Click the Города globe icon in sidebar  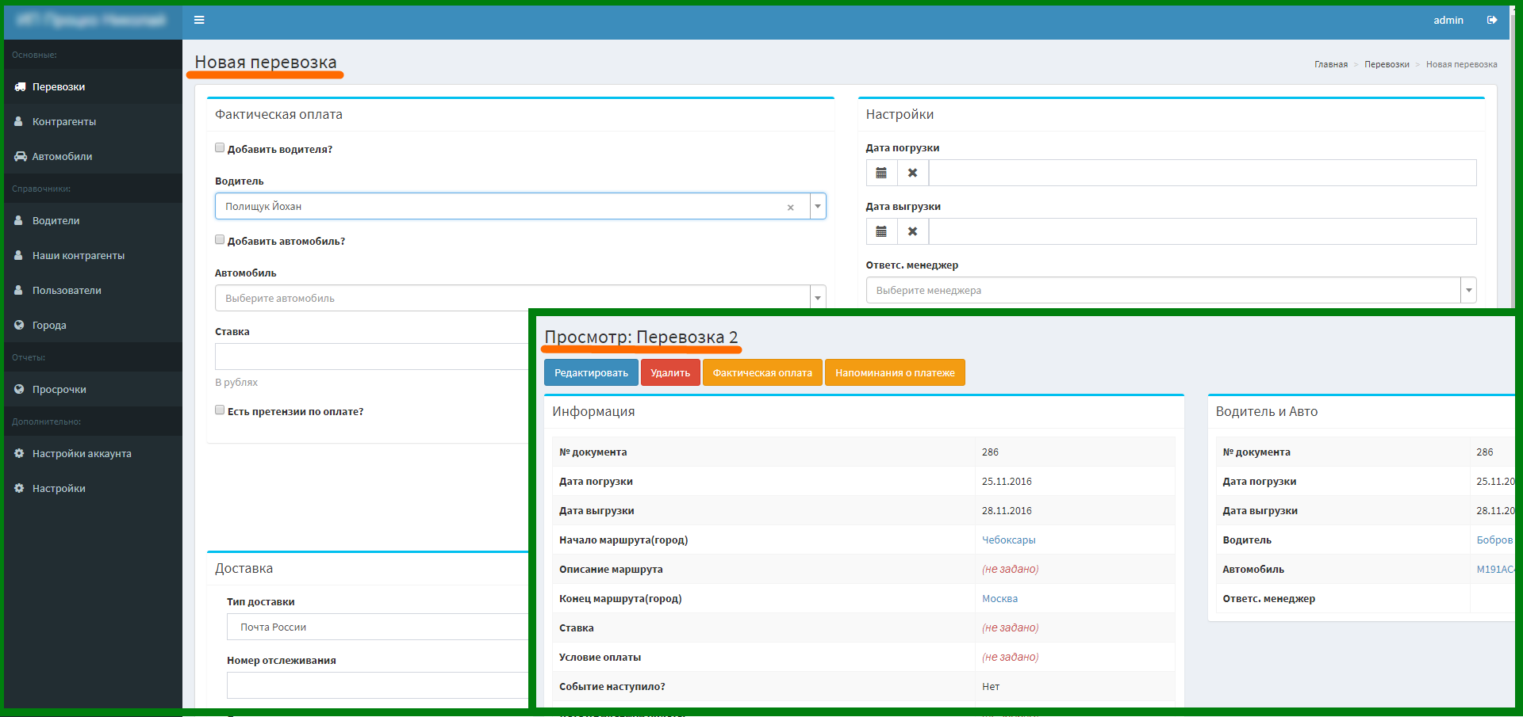click(x=19, y=325)
